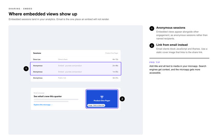Select the Anonymous session from Public link
The width and height of the screenshot is (218, 140).
(x=75, y=78)
